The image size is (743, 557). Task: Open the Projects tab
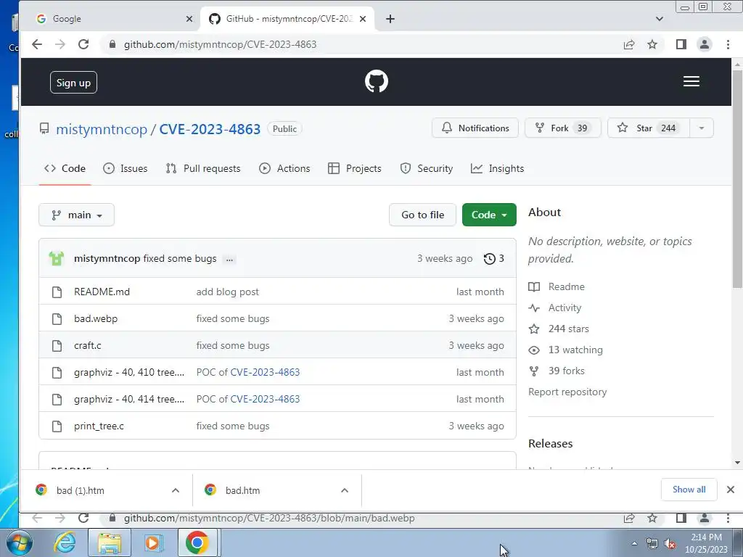pyautogui.click(x=354, y=168)
